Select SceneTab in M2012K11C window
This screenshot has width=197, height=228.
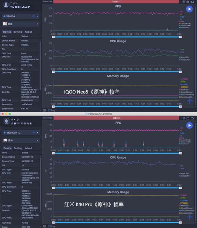[x=47, y=118]
